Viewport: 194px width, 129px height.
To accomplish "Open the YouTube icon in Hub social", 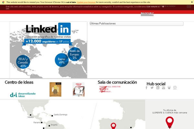I will pos(164,88).
